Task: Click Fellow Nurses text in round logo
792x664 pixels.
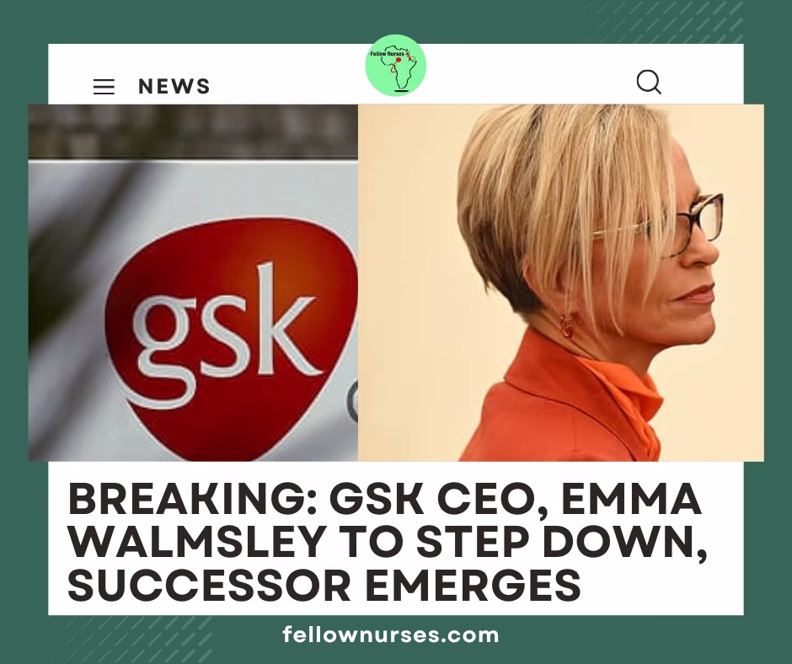Action: tap(388, 54)
